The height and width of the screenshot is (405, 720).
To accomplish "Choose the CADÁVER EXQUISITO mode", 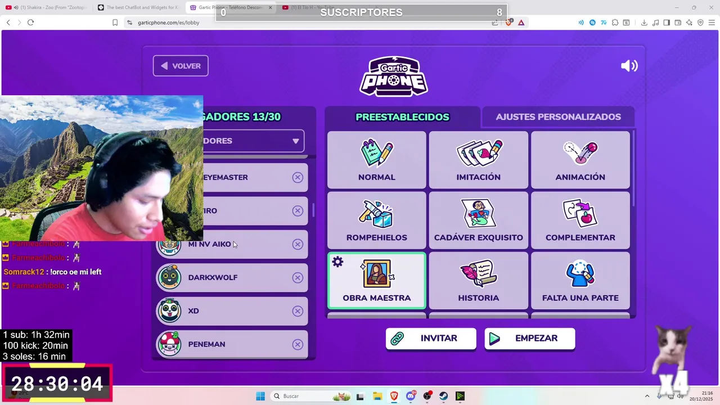I will (479, 220).
